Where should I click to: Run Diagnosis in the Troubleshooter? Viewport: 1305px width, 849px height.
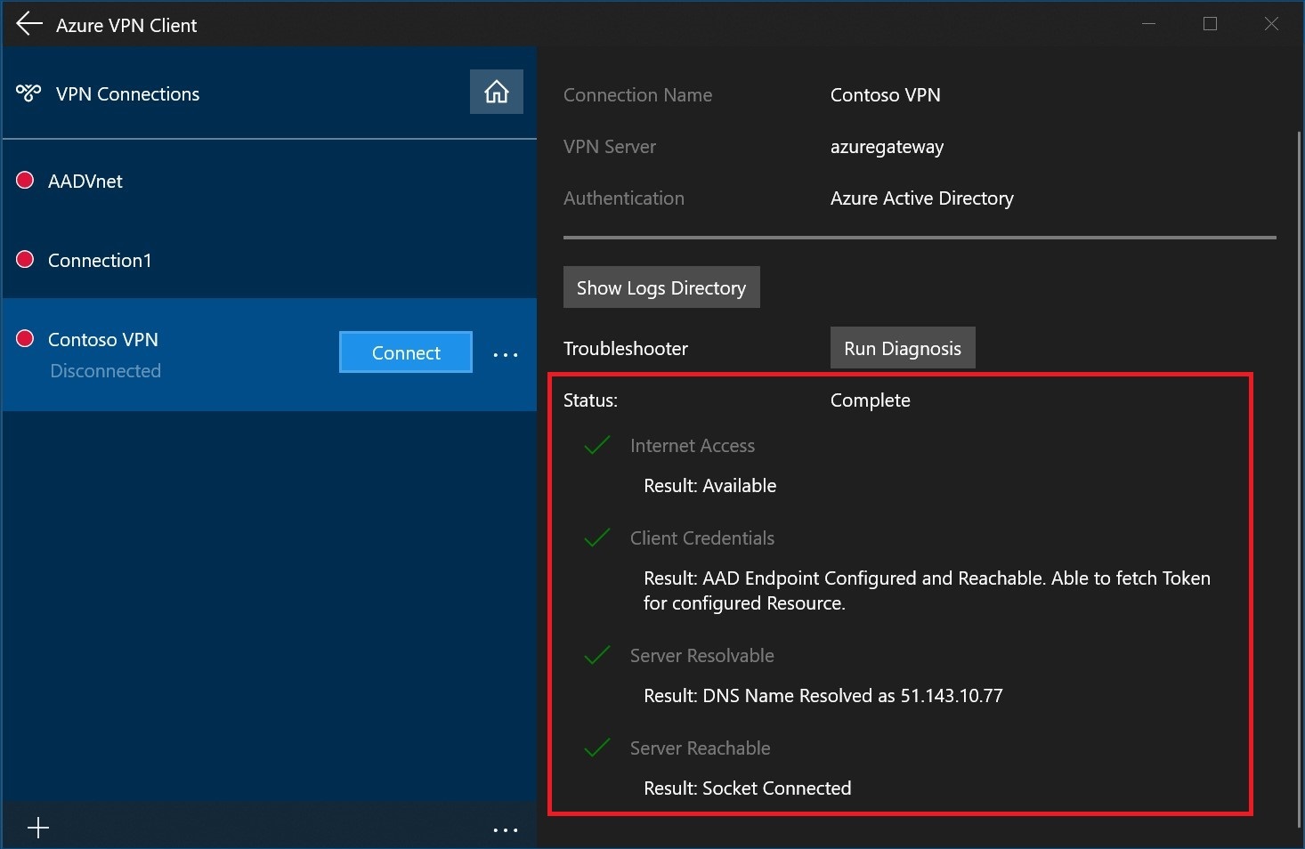(902, 348)
